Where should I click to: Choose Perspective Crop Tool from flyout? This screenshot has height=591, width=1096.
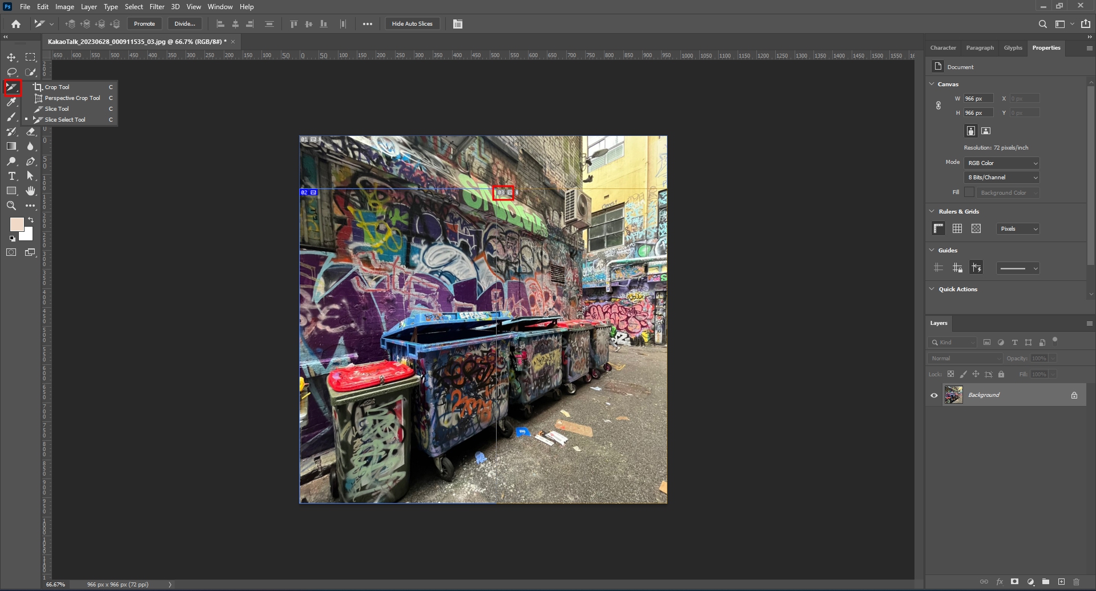70,98
